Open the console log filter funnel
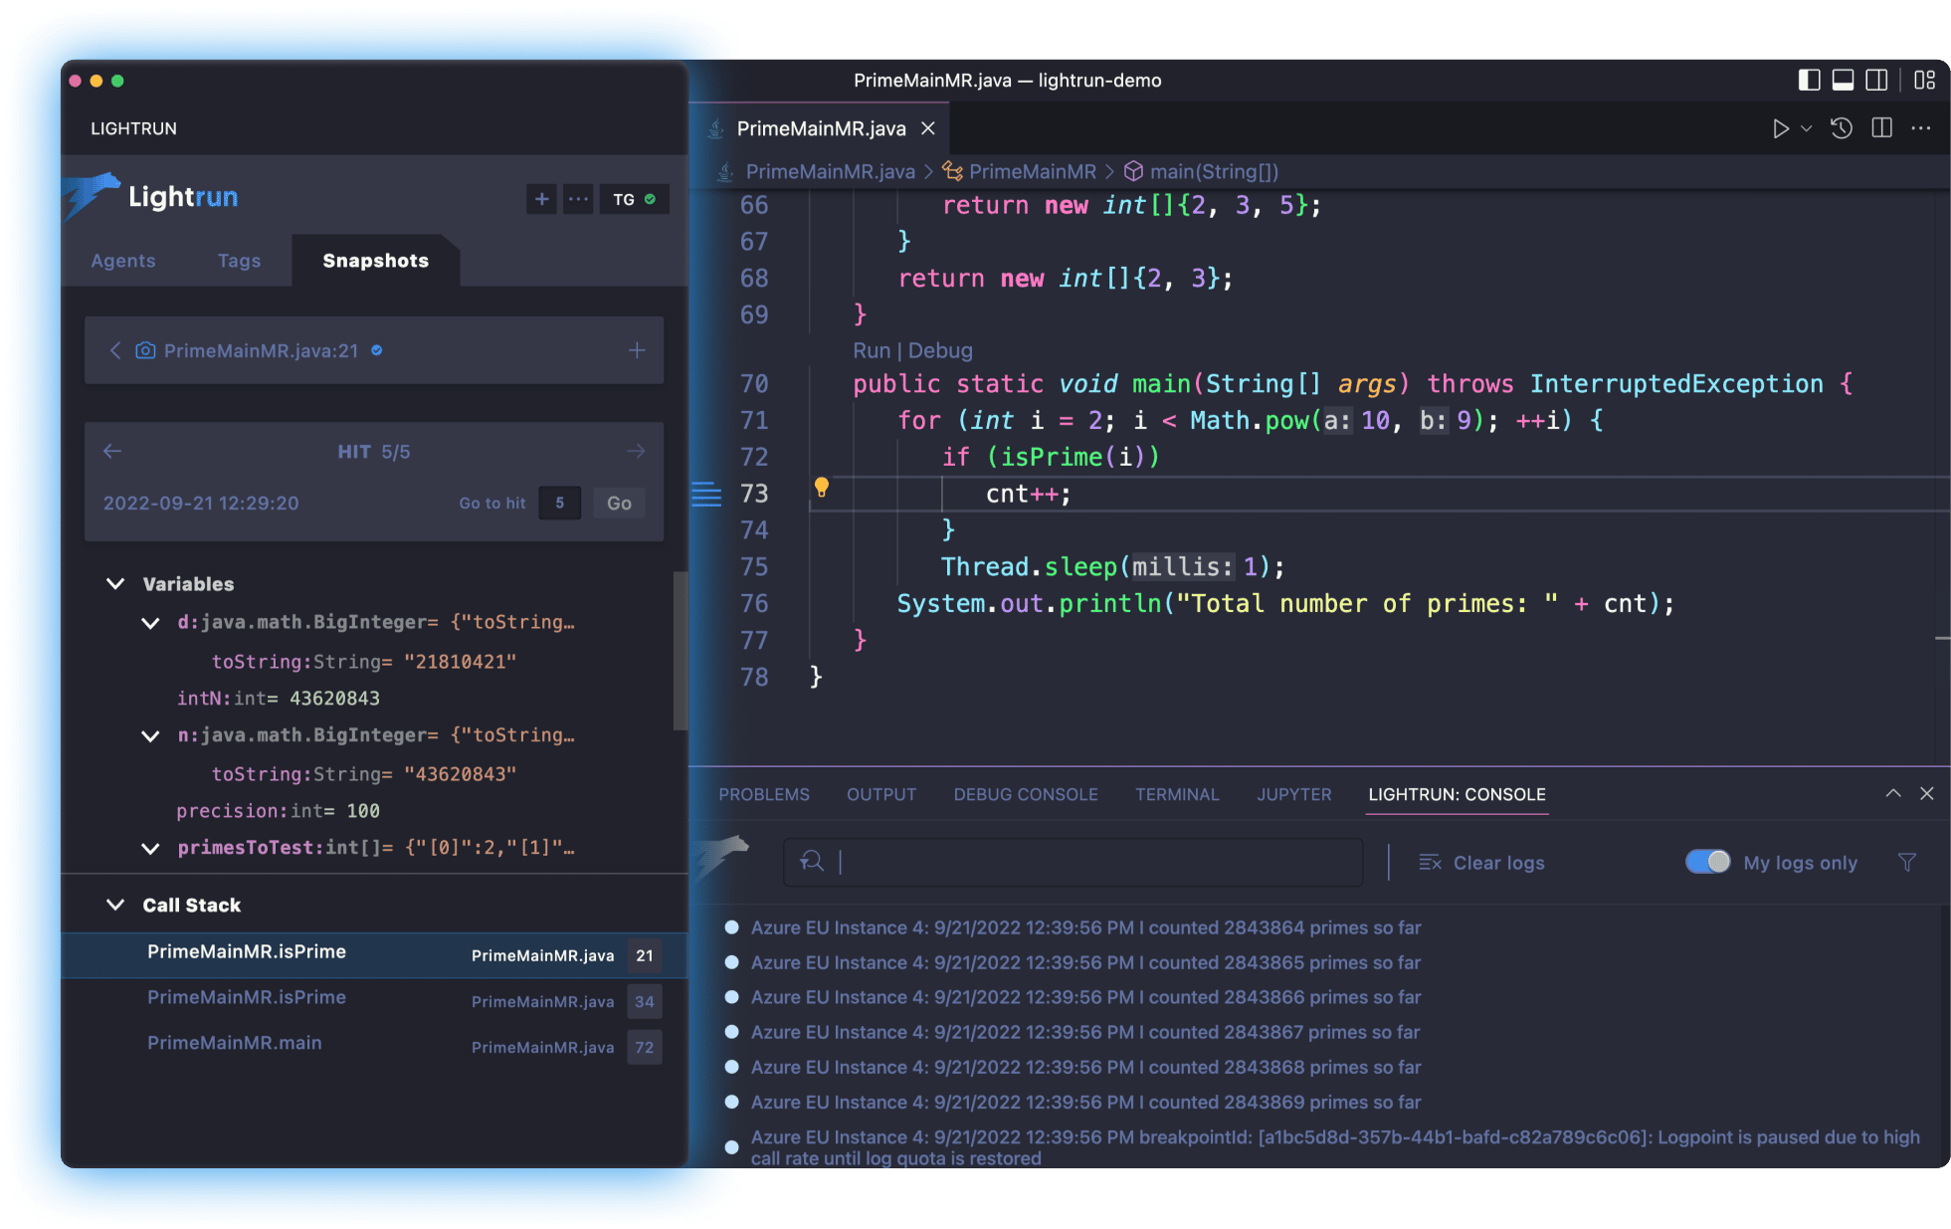The width and height of the screenshot is (1951, 1229). [1906, 863]
